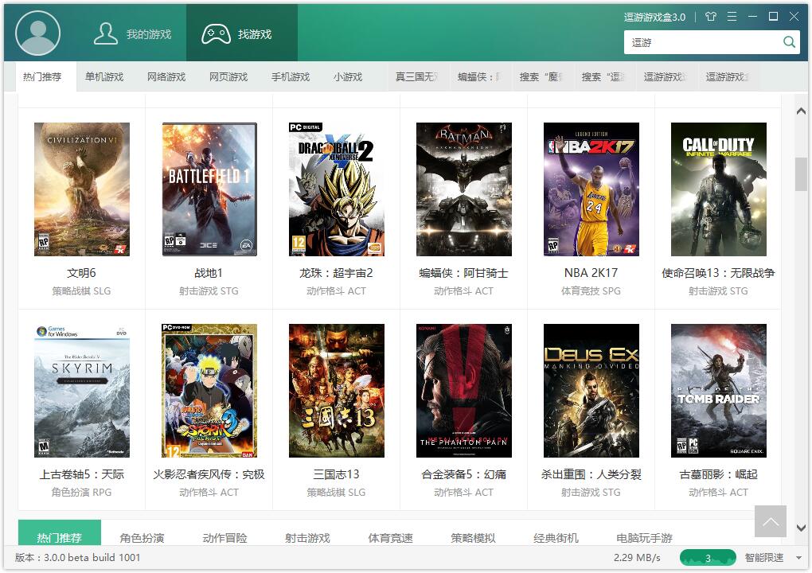Image resolution: width=812 pixels, height=573 pixels.
Task: Click the 文明6 game title
Action: click(81, 273)
